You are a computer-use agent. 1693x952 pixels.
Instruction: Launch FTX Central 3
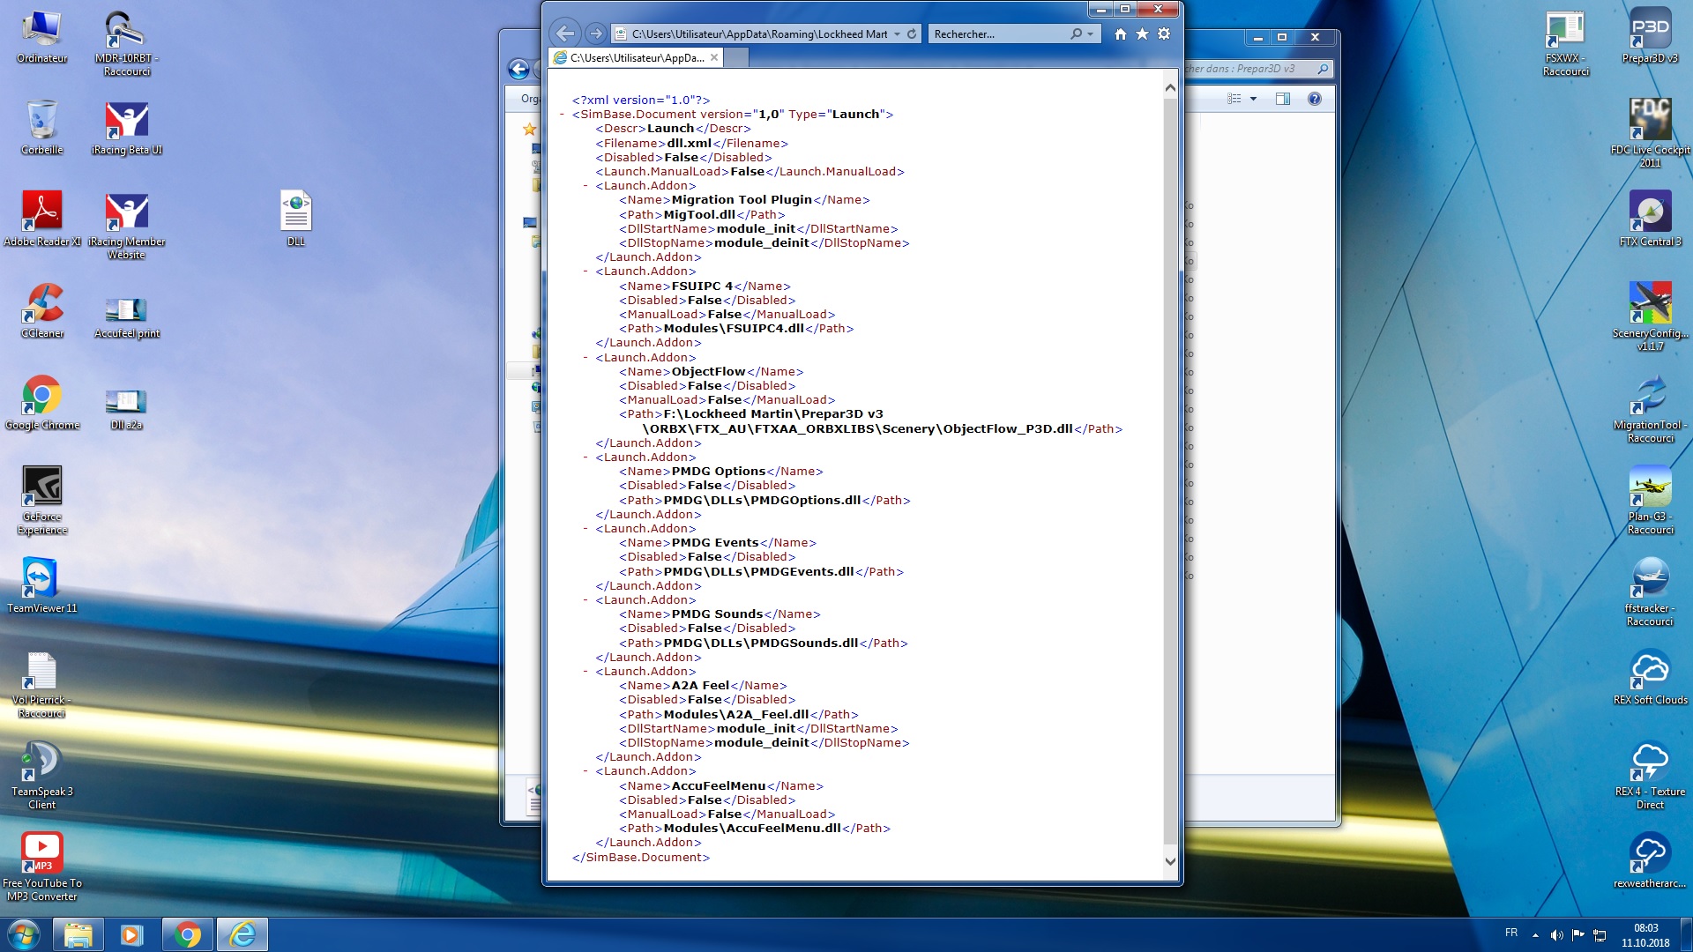click(1650, 219)
